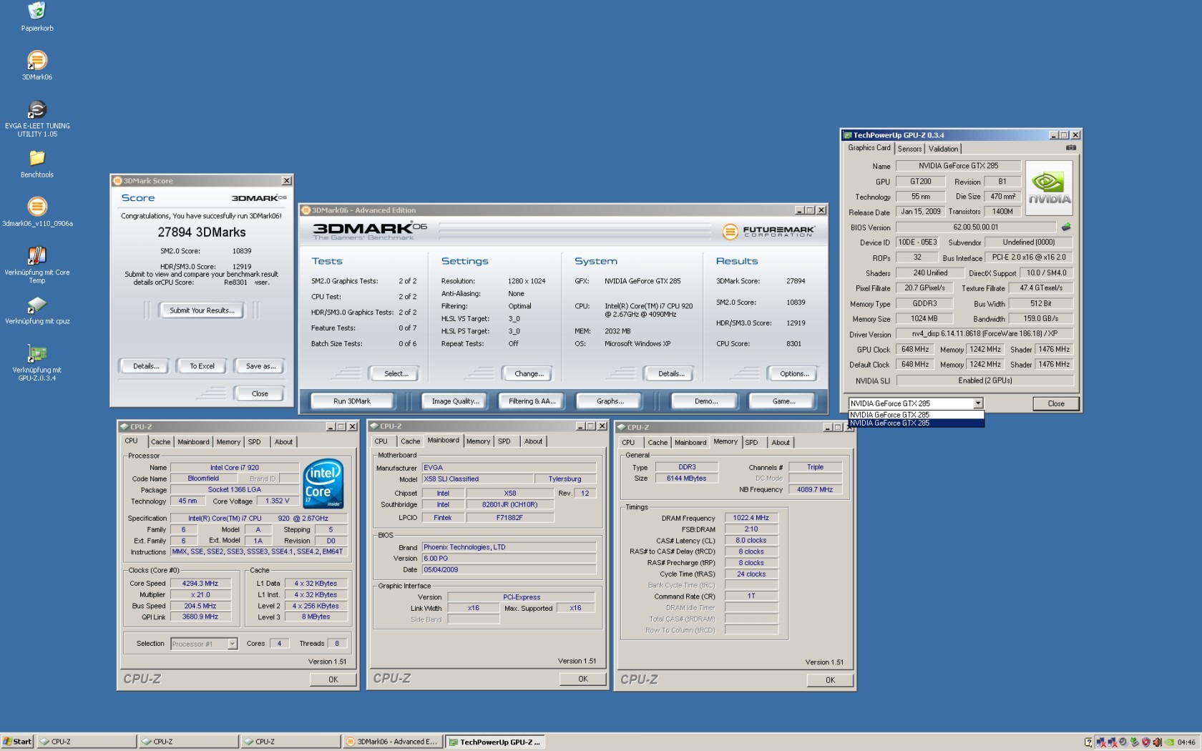Activate 3DMark06 Advanced Edition taskbar button

coord(391,742)
